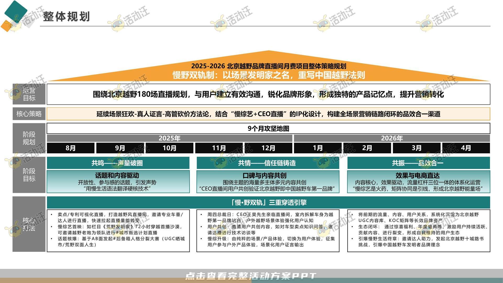
Task: Select the 11月 month cell
Action: [x=219, y=148]
